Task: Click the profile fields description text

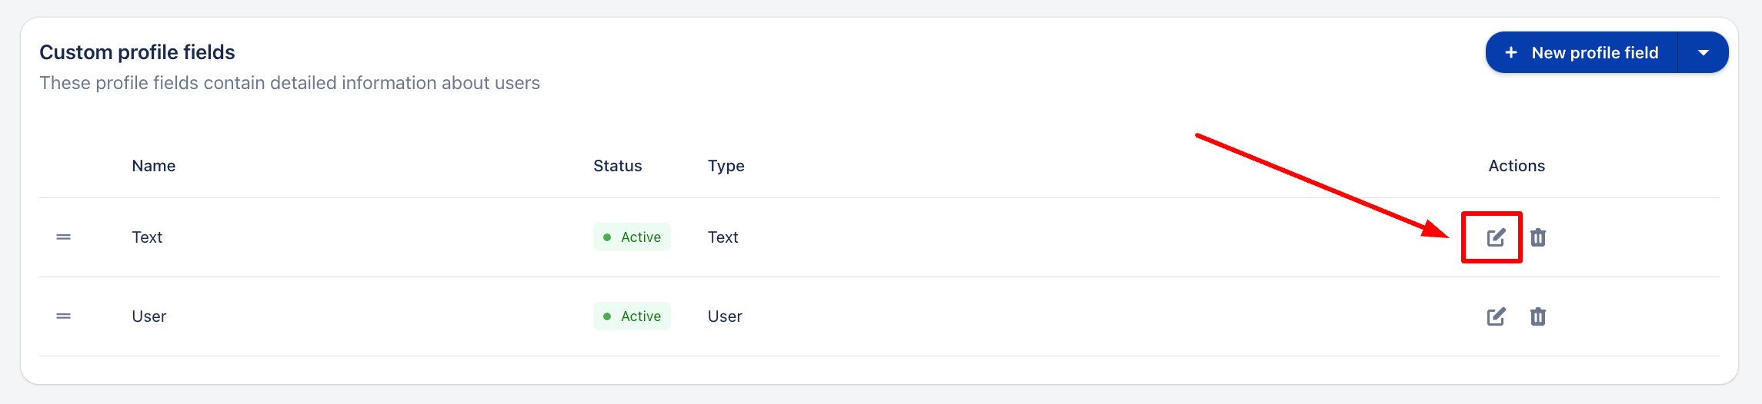Action: 289,83
